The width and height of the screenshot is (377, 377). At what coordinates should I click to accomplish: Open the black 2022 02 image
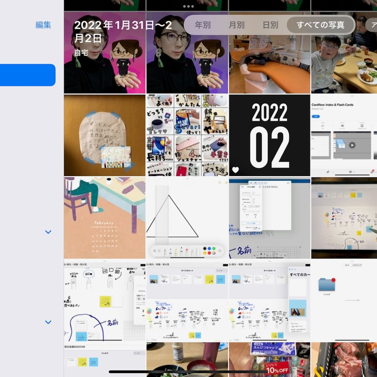point(270,135)
